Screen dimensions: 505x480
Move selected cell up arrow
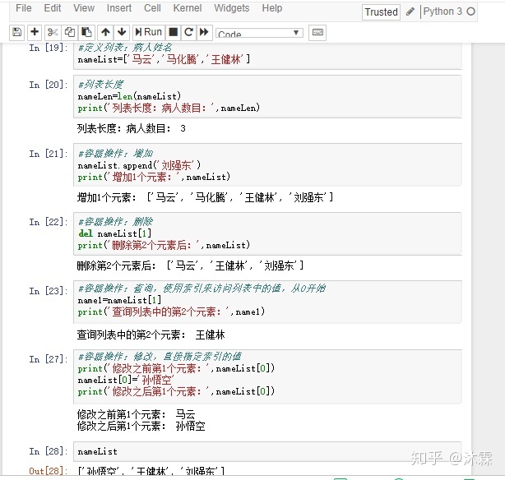pyautogui.click(x=105, y=32)
